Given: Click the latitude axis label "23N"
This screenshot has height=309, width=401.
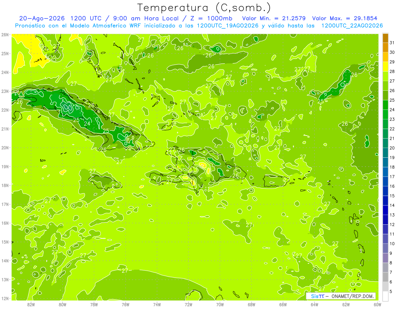Looking at the screenshot, I should pos(5,91).
